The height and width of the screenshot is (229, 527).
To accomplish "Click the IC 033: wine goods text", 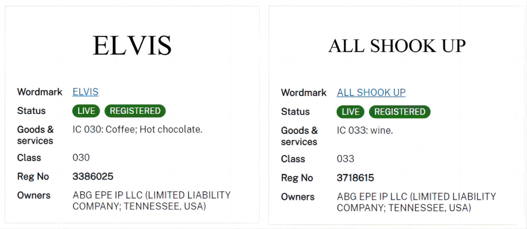I will 365,131.
